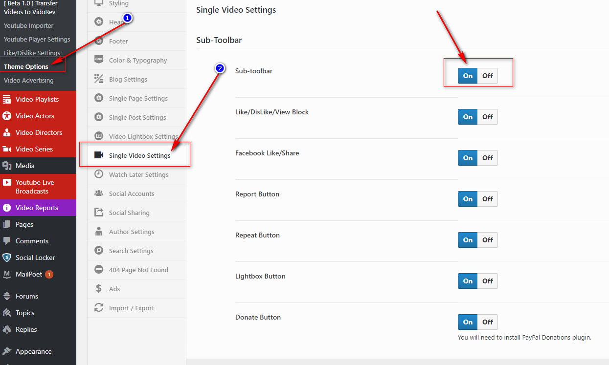This screenshot has width=609, height=365.
Task: Open the Youtube Importer link
Action: (29, 26)
